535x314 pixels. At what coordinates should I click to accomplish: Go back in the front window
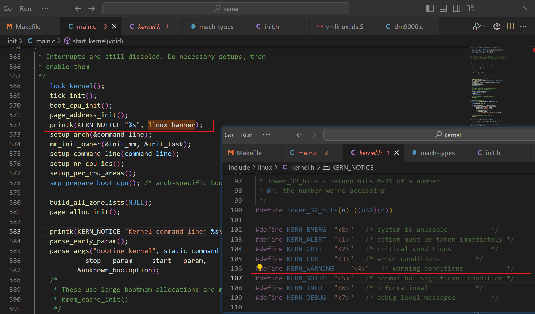pos(299,135)
